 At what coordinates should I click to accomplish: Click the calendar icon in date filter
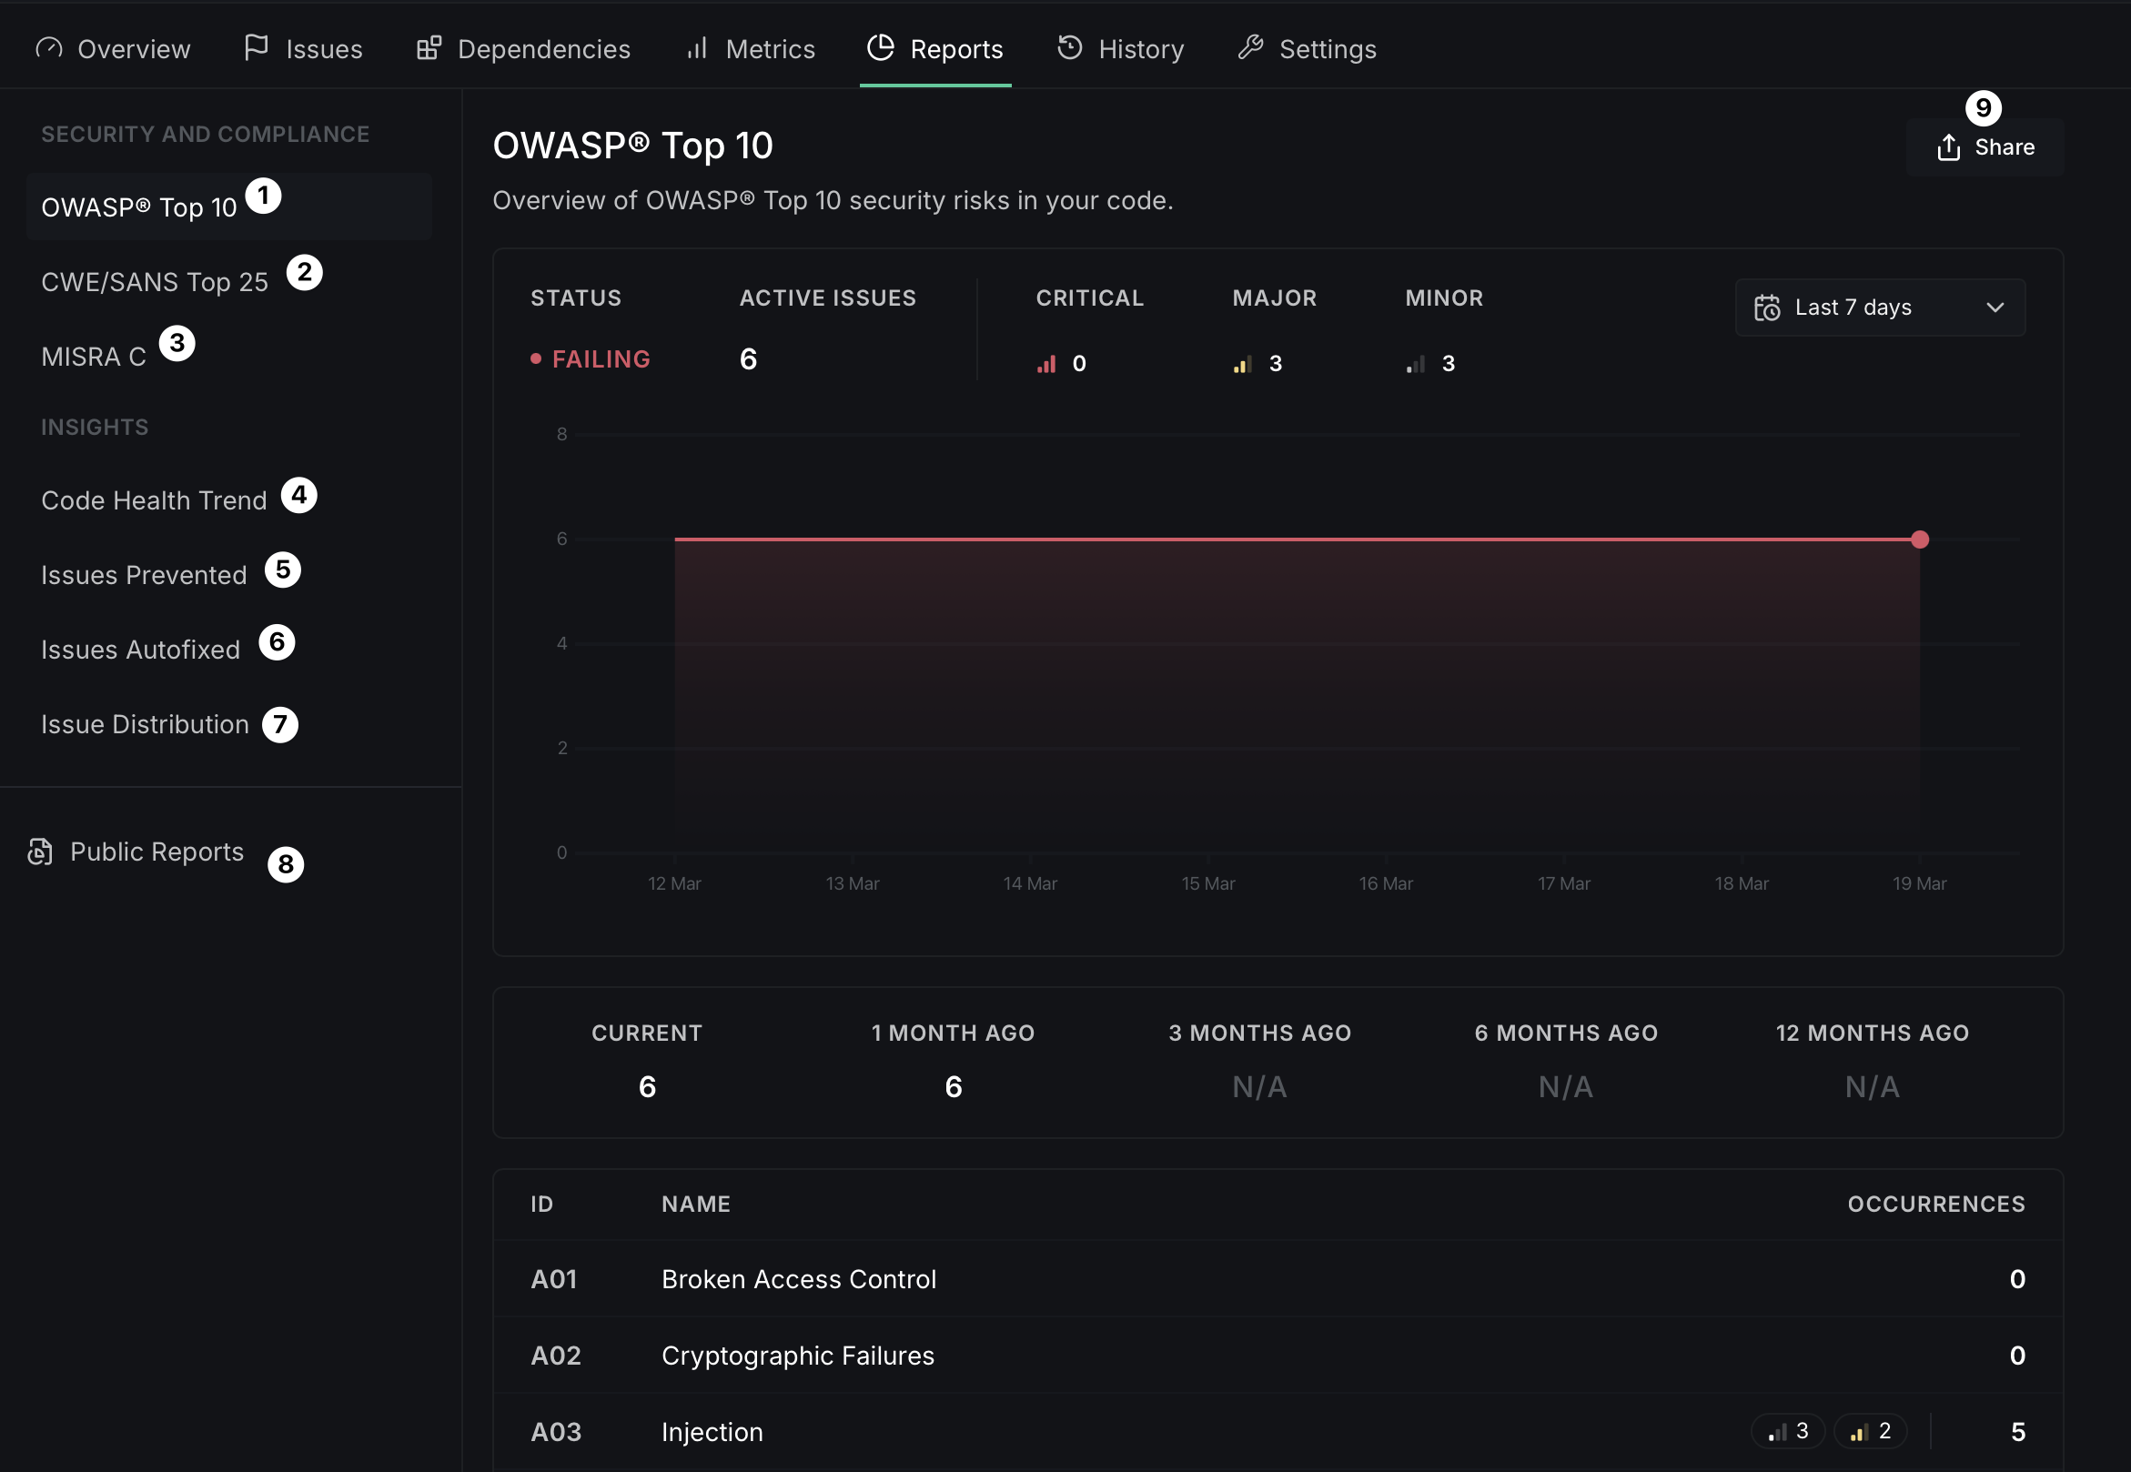1767,308
